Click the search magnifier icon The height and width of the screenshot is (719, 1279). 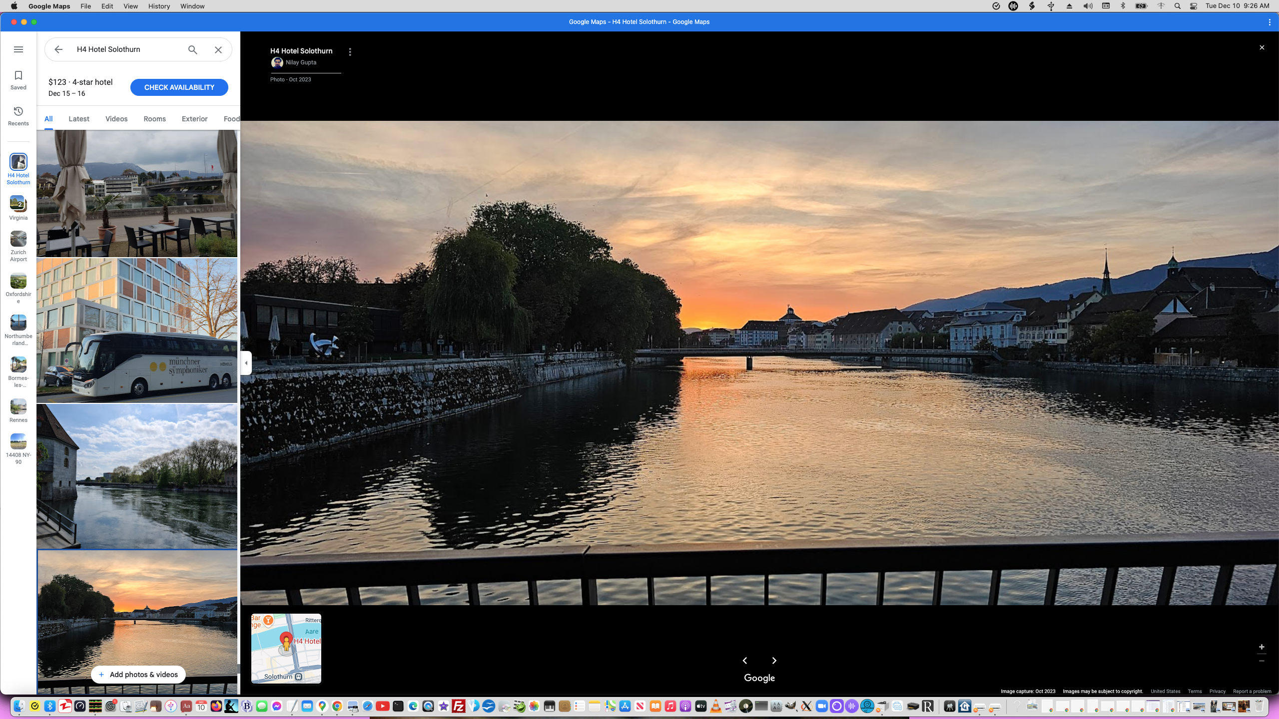click(192, 49)
